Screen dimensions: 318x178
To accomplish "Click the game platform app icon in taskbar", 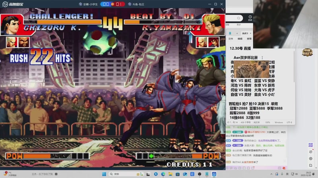I will [x=214, y=174].
